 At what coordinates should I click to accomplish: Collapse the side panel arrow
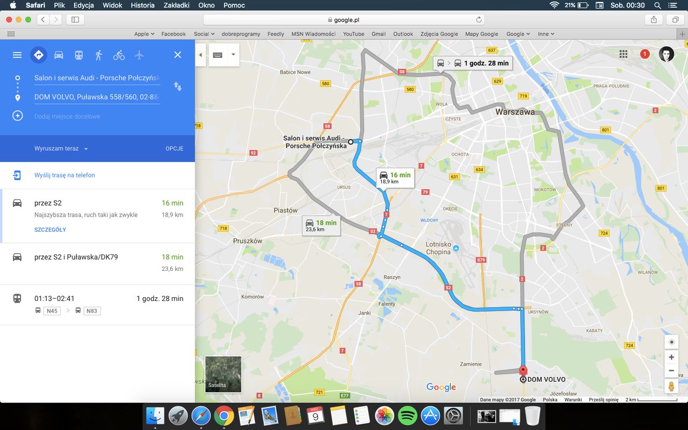pos(200,55)
